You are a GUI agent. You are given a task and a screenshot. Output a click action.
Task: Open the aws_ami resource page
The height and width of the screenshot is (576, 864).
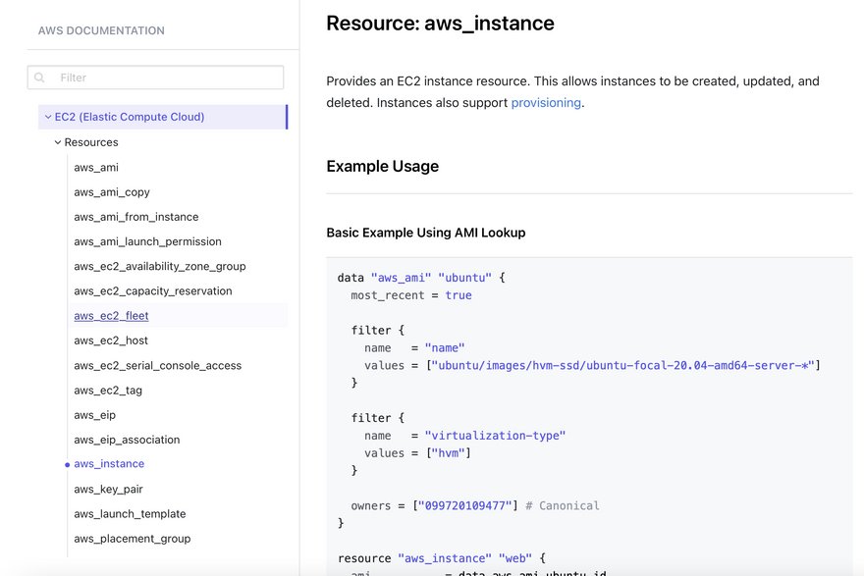click(x=96, y=168)
